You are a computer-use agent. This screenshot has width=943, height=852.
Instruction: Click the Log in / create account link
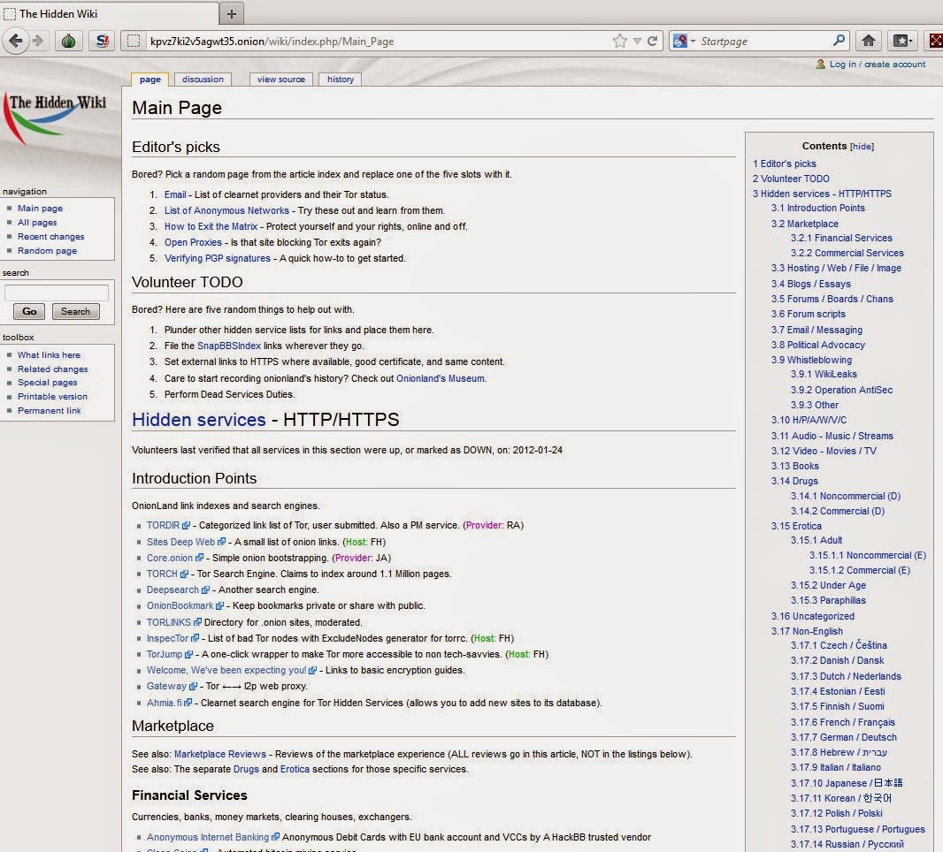[x=878, y=65]
